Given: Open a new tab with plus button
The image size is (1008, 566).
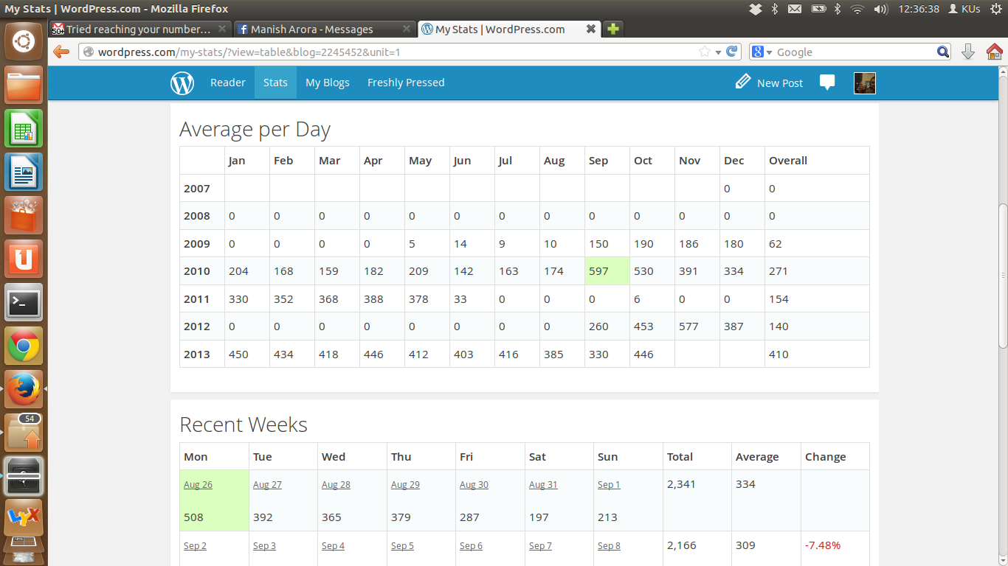Looking at the screenshot, I should click(613, 29).
